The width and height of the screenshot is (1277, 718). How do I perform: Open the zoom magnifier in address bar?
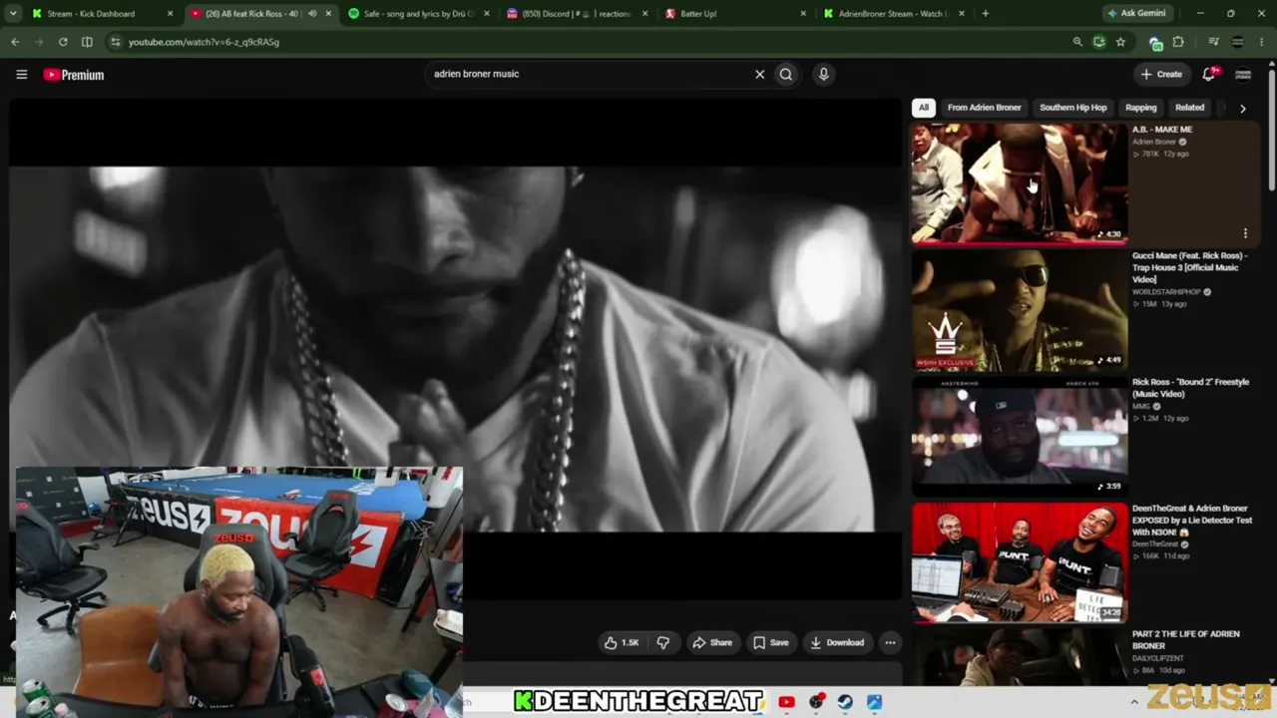(x=1077, y=42)
